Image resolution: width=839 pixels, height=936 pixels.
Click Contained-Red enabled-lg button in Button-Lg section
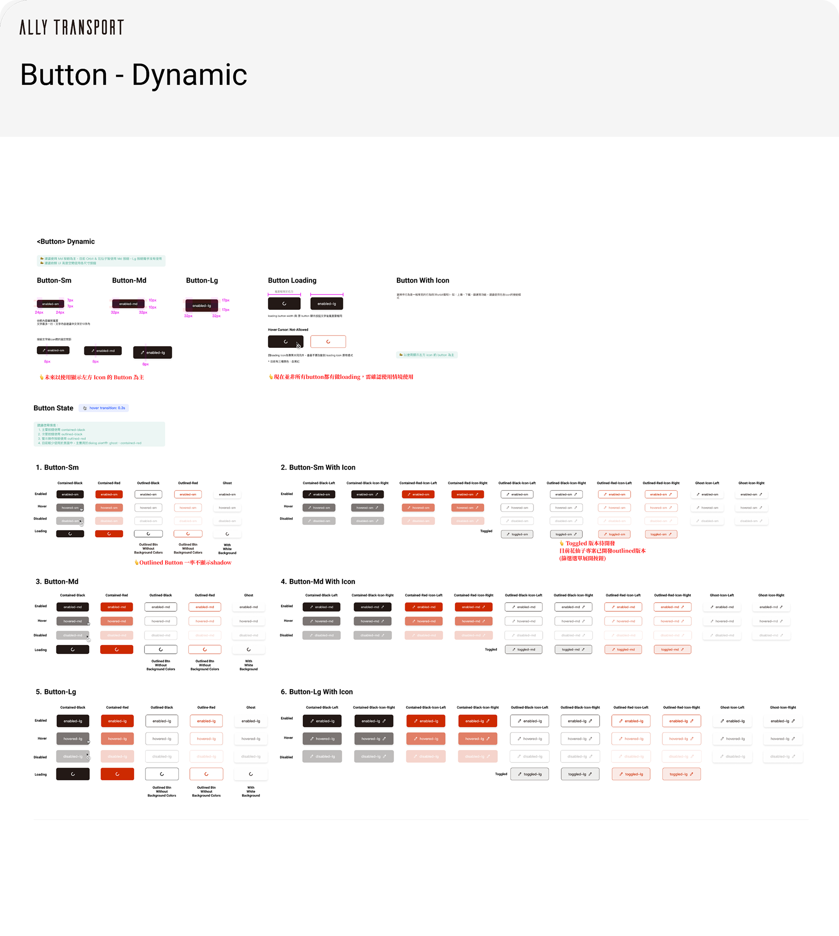[117, 721]
